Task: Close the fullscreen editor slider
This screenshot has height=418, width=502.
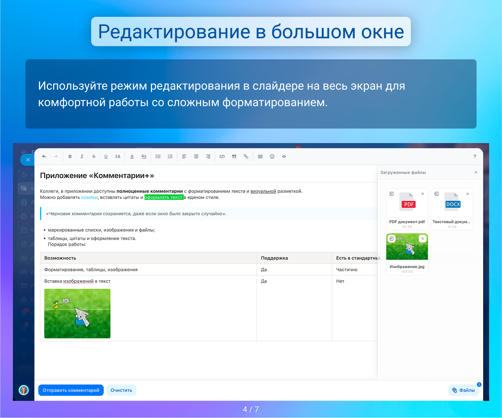Action: pos(28,160)
